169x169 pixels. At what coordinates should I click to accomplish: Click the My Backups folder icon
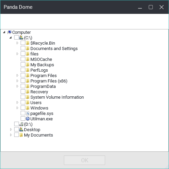tap(28, 65)
